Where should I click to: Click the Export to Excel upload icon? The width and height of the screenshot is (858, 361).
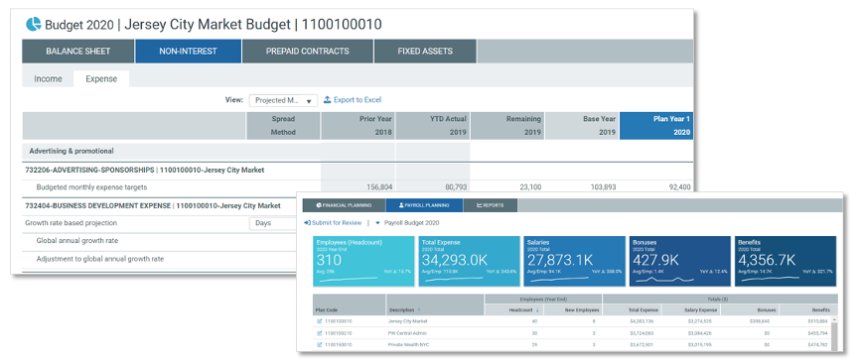(x=328, y=100)
